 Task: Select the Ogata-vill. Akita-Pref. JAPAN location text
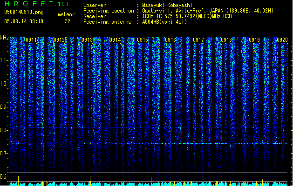point(208,11)
